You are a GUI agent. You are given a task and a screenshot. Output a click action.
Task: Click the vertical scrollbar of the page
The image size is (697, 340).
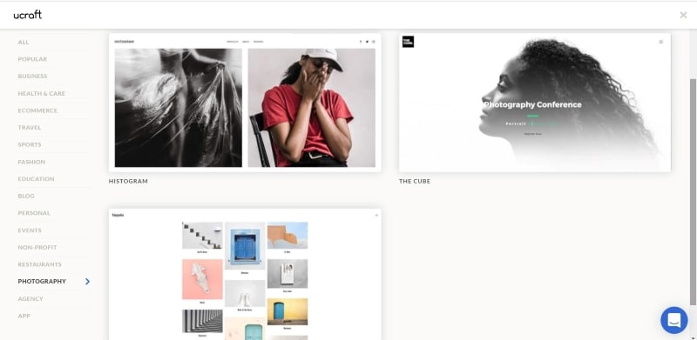tap(693, 192)
